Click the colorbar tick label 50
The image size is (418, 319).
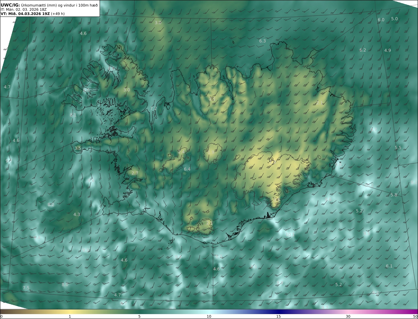point(415,316)
